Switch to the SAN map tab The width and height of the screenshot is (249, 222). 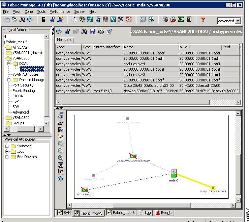click(64, 213)
